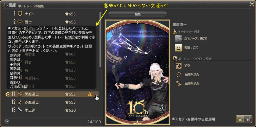Select gear set 1 ナイト
This screenshot has width=256, height=127.
point(54,14)
